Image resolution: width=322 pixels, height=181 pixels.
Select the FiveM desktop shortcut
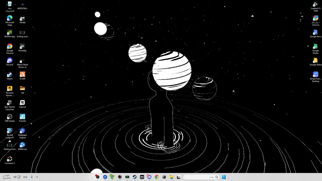click(22, 76)
